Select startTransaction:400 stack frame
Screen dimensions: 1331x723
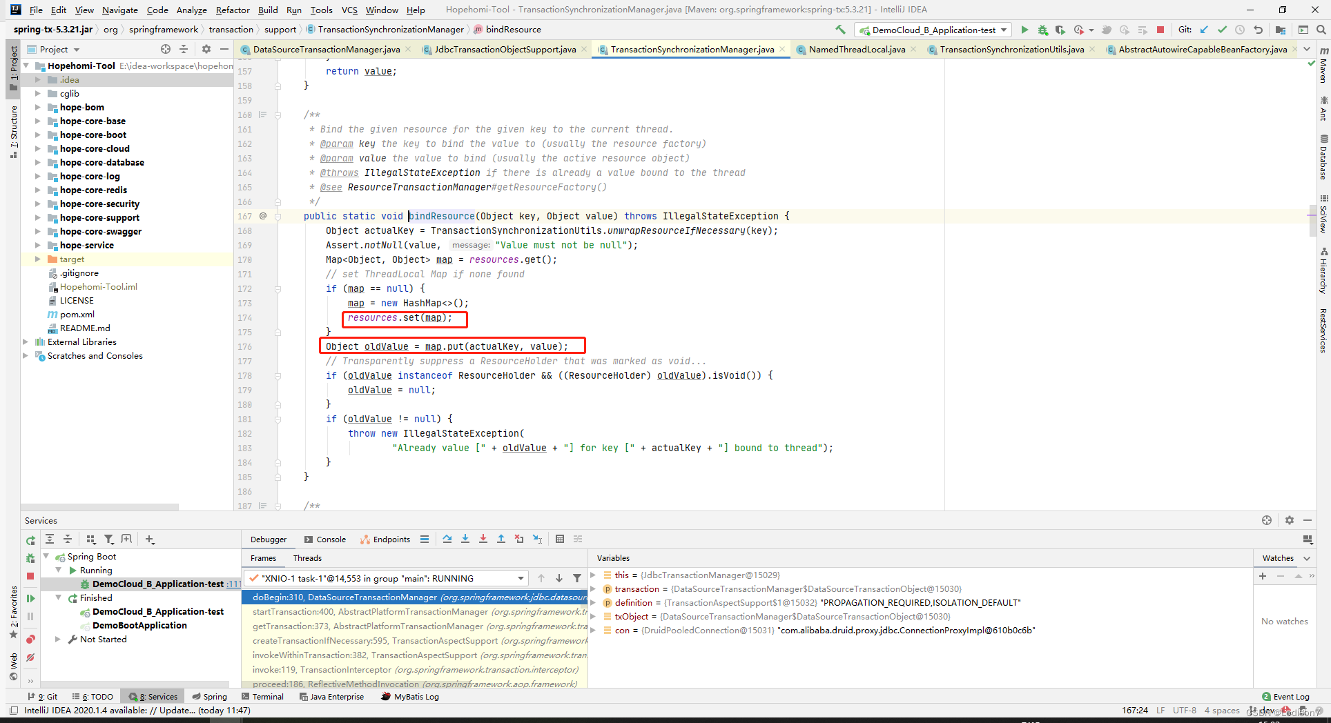click(x=414, y=612)
